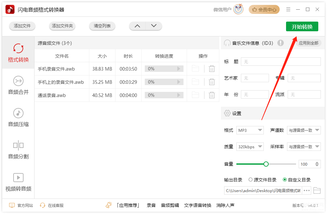Click the 微信用户 label
The width and height of the screenshot is (327, 214).
point(222,10)
